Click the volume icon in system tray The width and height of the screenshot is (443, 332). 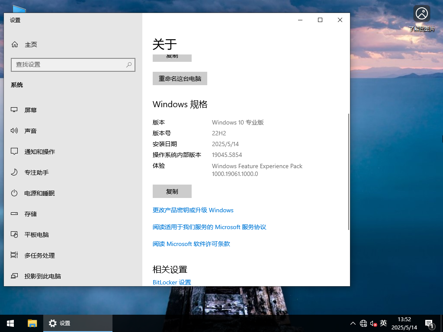373,323
